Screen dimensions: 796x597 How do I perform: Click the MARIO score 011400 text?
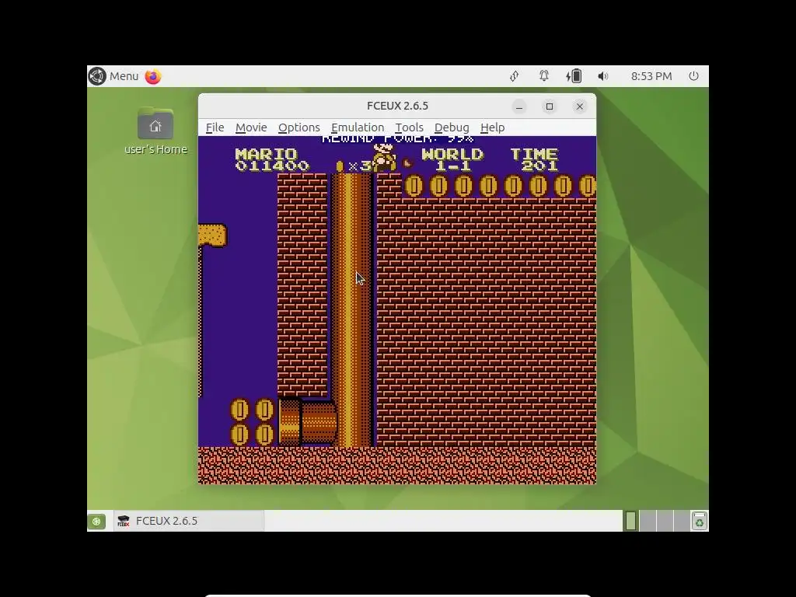271,159
